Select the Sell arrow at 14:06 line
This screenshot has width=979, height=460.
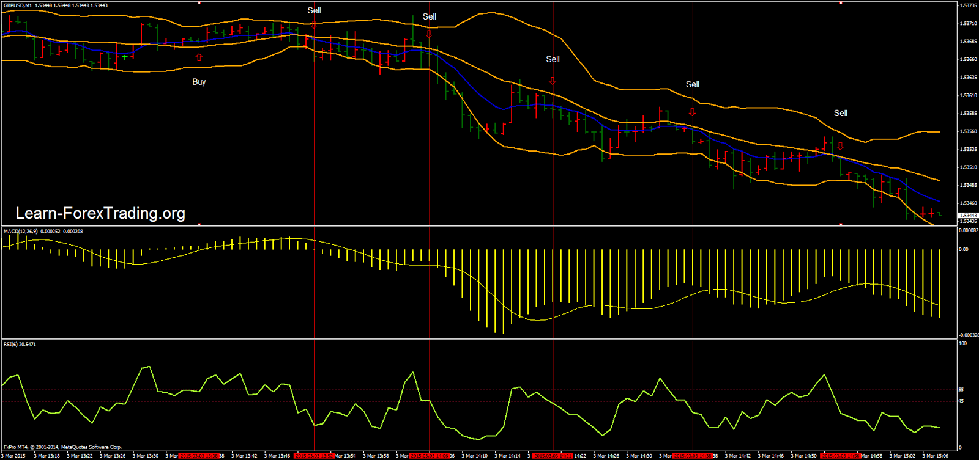tap(430, 34)
